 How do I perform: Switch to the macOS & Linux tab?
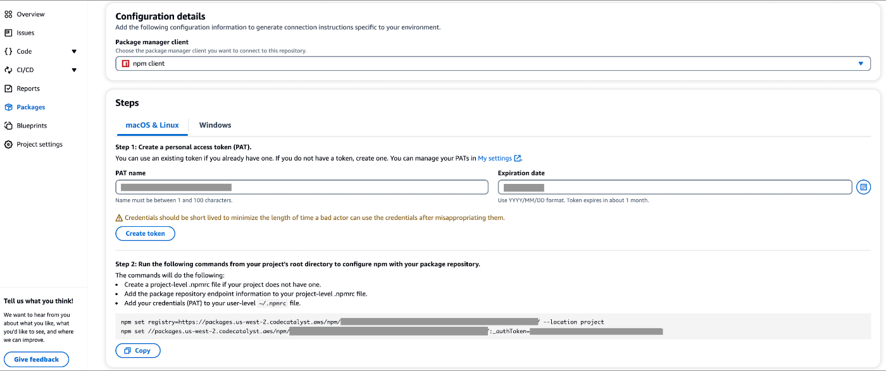153,125
